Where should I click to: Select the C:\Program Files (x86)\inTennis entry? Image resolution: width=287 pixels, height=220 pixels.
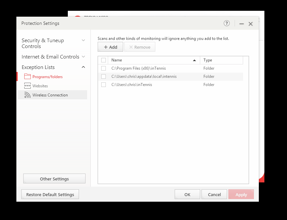[139, 68]
